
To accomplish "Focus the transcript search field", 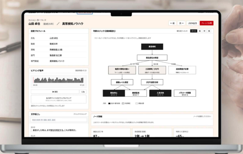I will click(59, 120).
